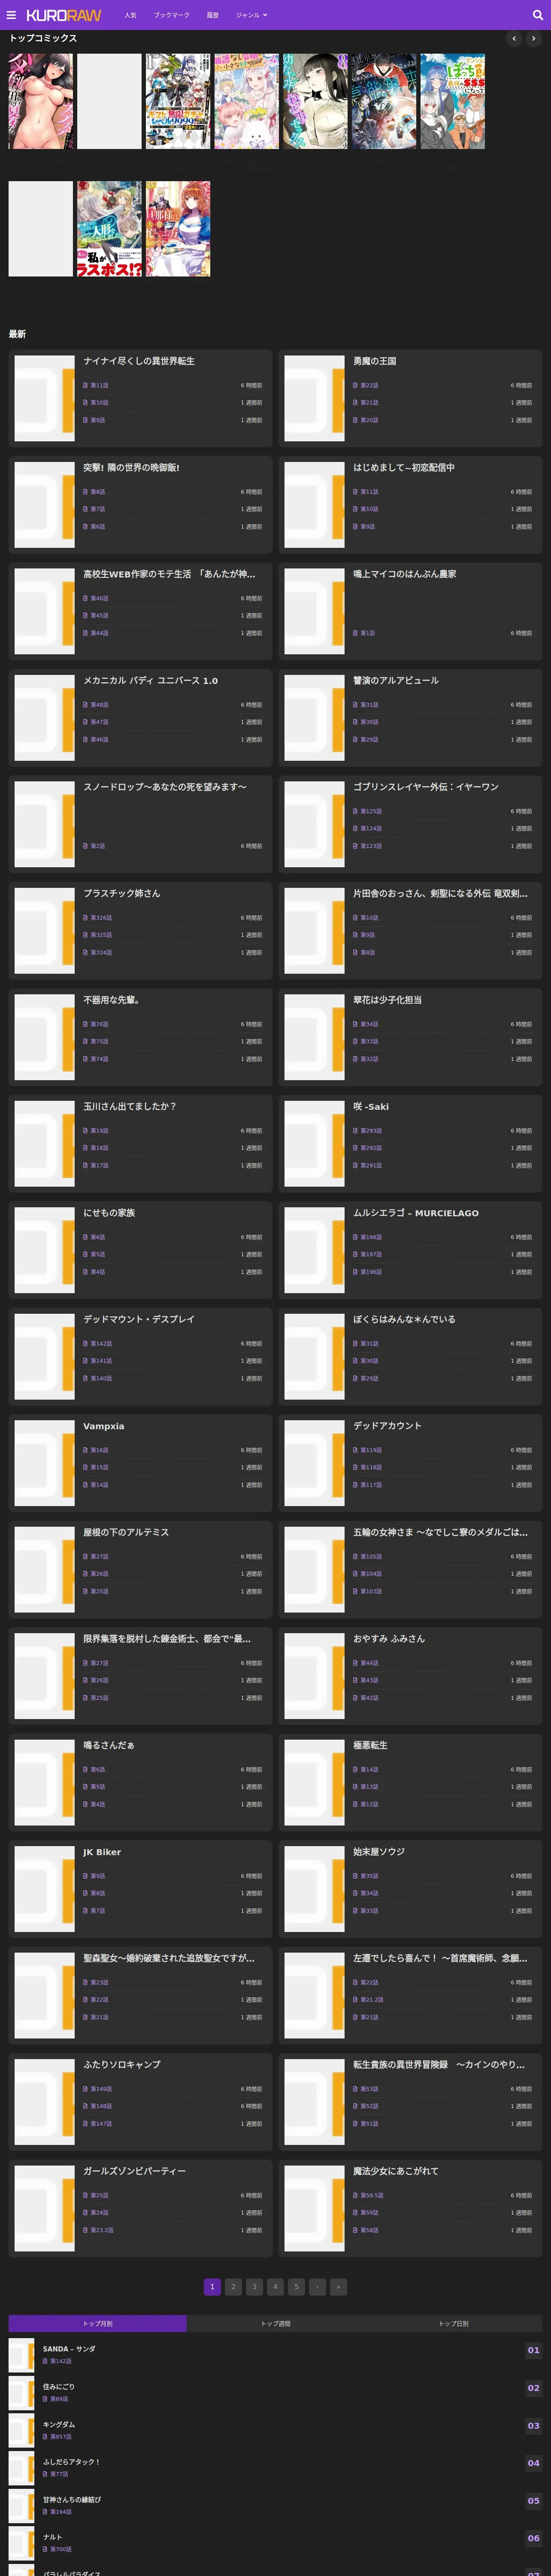The image size is (551, 2576).
Task: Click 第21.2話 under 左遷でしたら喜んで!
Action: coord(372,2000)
